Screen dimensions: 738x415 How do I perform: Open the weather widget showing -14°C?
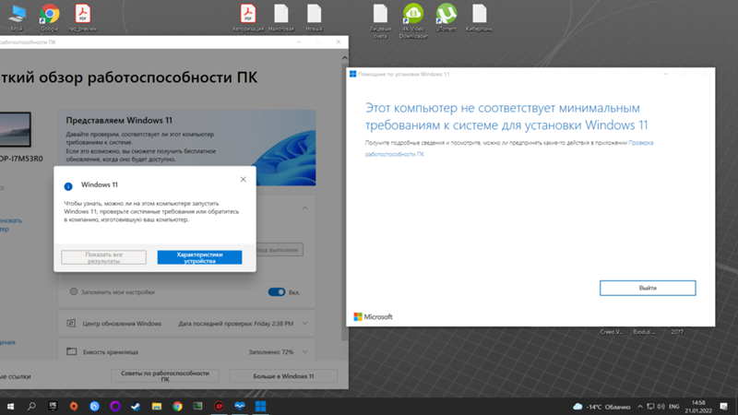click(601, 407)
